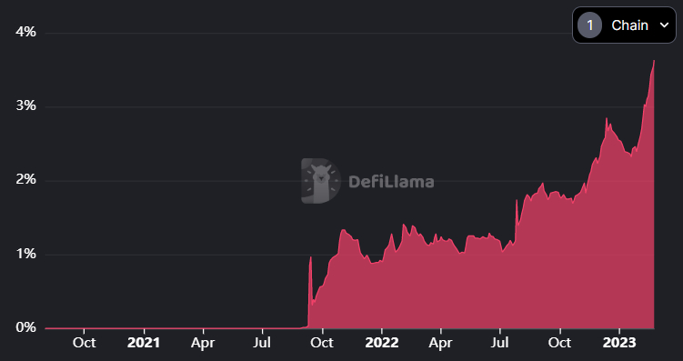
Task: Click the local peak just before 2023
Action: [607, 118]
